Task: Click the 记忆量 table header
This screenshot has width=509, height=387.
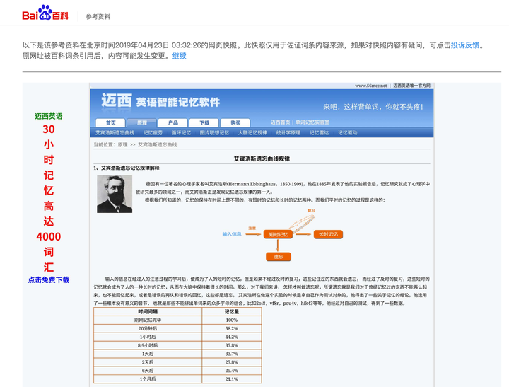Action: click(x=232, y=311)
